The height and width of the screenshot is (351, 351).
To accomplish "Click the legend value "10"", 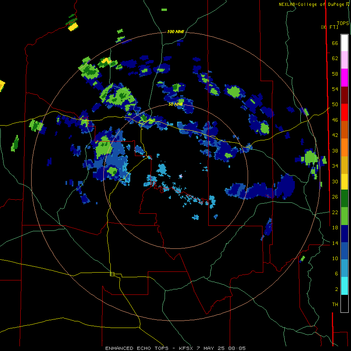I will tap(335, 258).
